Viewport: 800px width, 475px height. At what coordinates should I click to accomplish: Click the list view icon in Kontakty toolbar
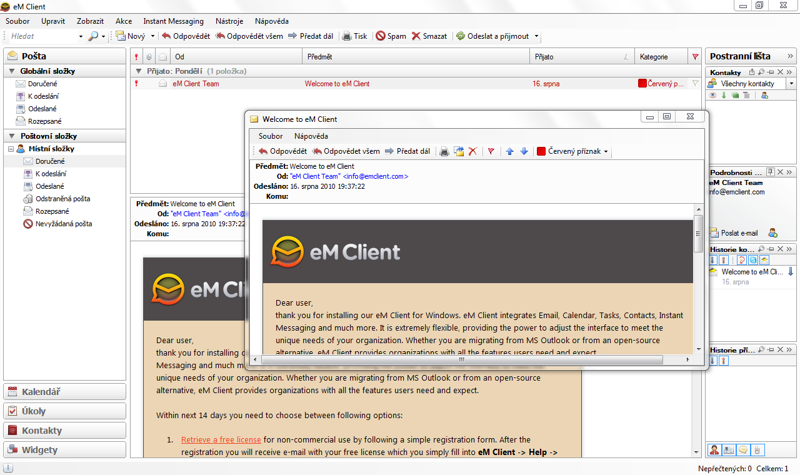click(746, 96)
